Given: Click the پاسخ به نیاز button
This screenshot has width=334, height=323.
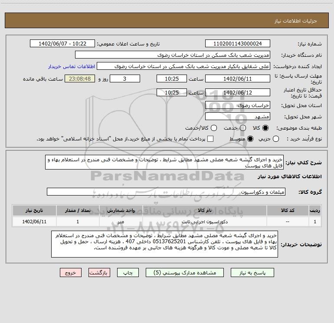Looking at the screenshot, I should pyautogui.click(x=252, y=273).
